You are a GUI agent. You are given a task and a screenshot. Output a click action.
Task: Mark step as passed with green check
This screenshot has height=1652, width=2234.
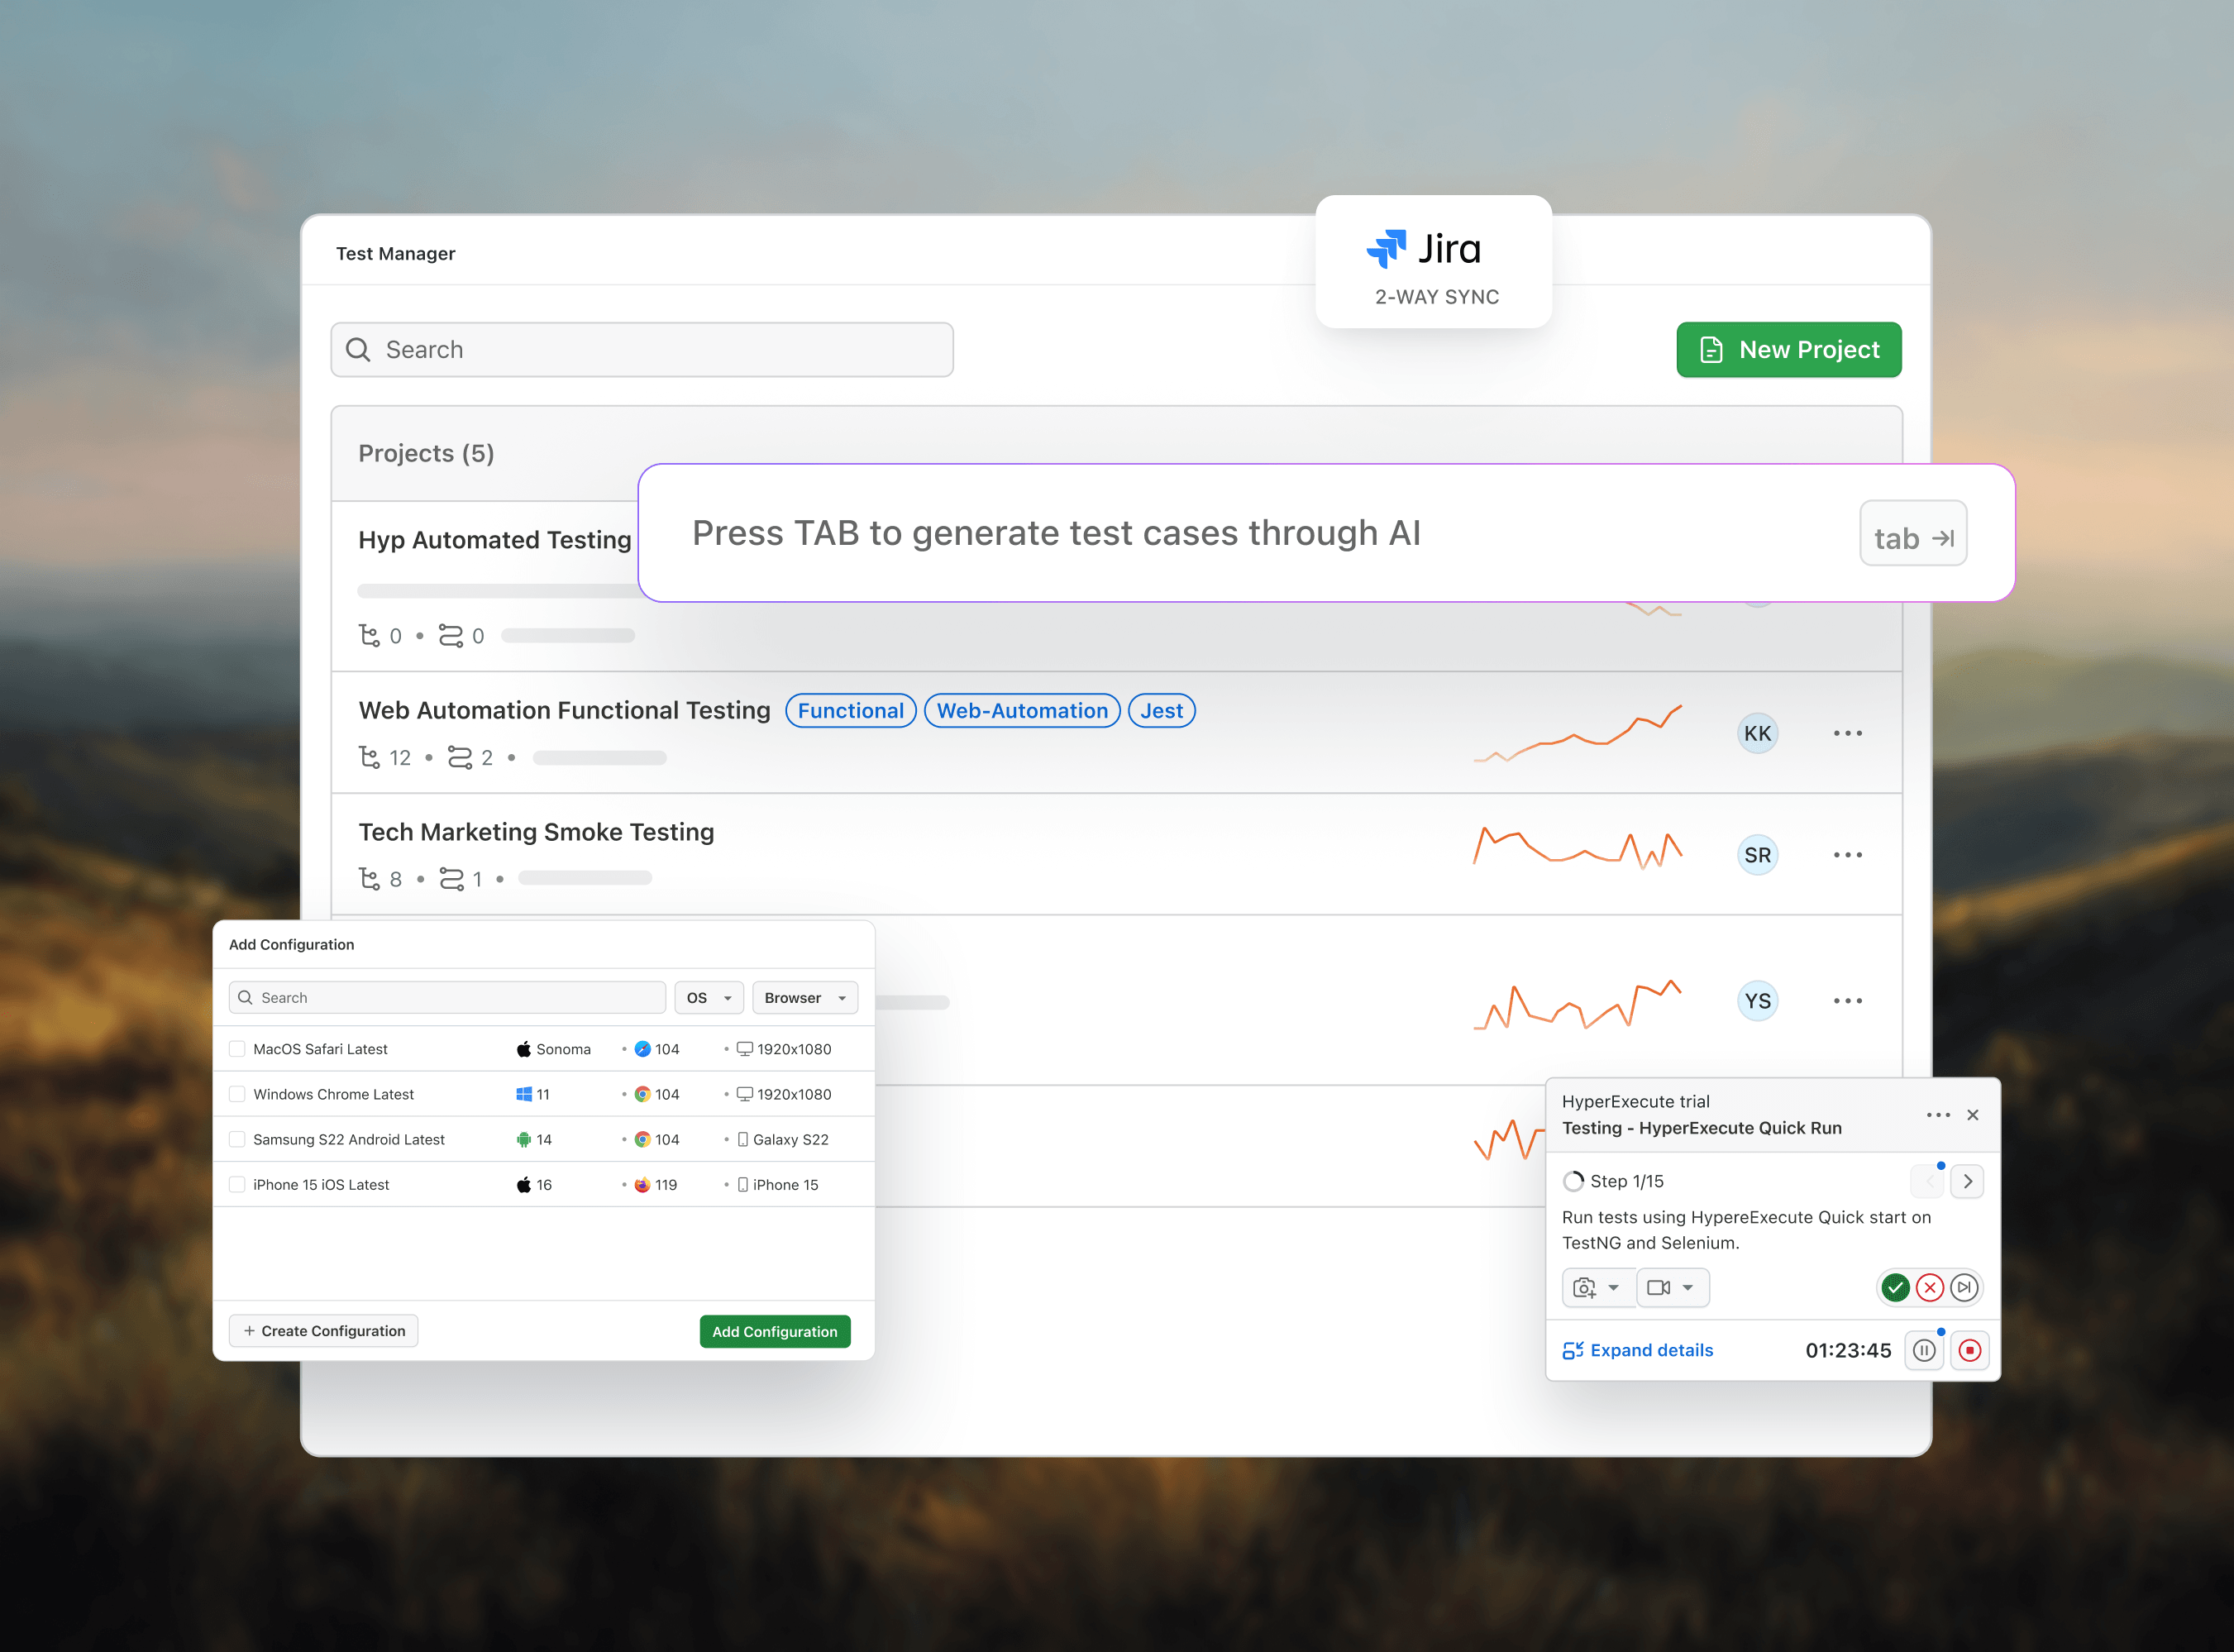1895,1287
